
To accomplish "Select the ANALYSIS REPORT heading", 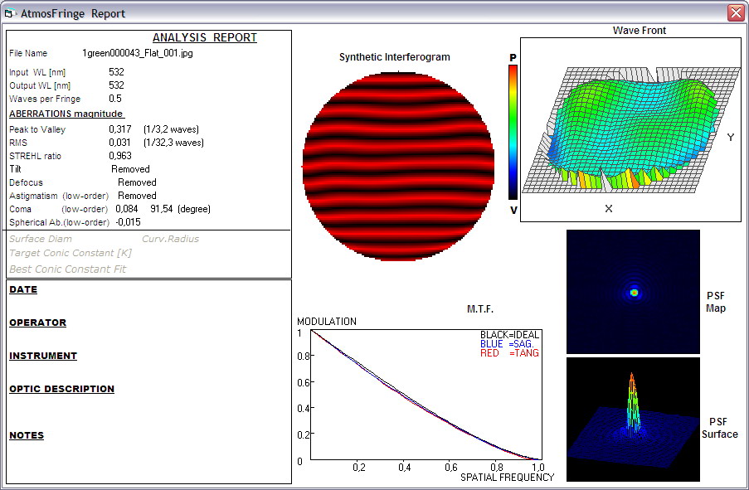I will pos(204,38).
